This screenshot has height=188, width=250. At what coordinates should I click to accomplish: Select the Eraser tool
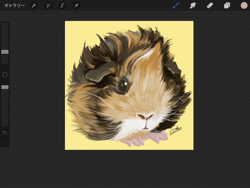(x=210, y=6)
